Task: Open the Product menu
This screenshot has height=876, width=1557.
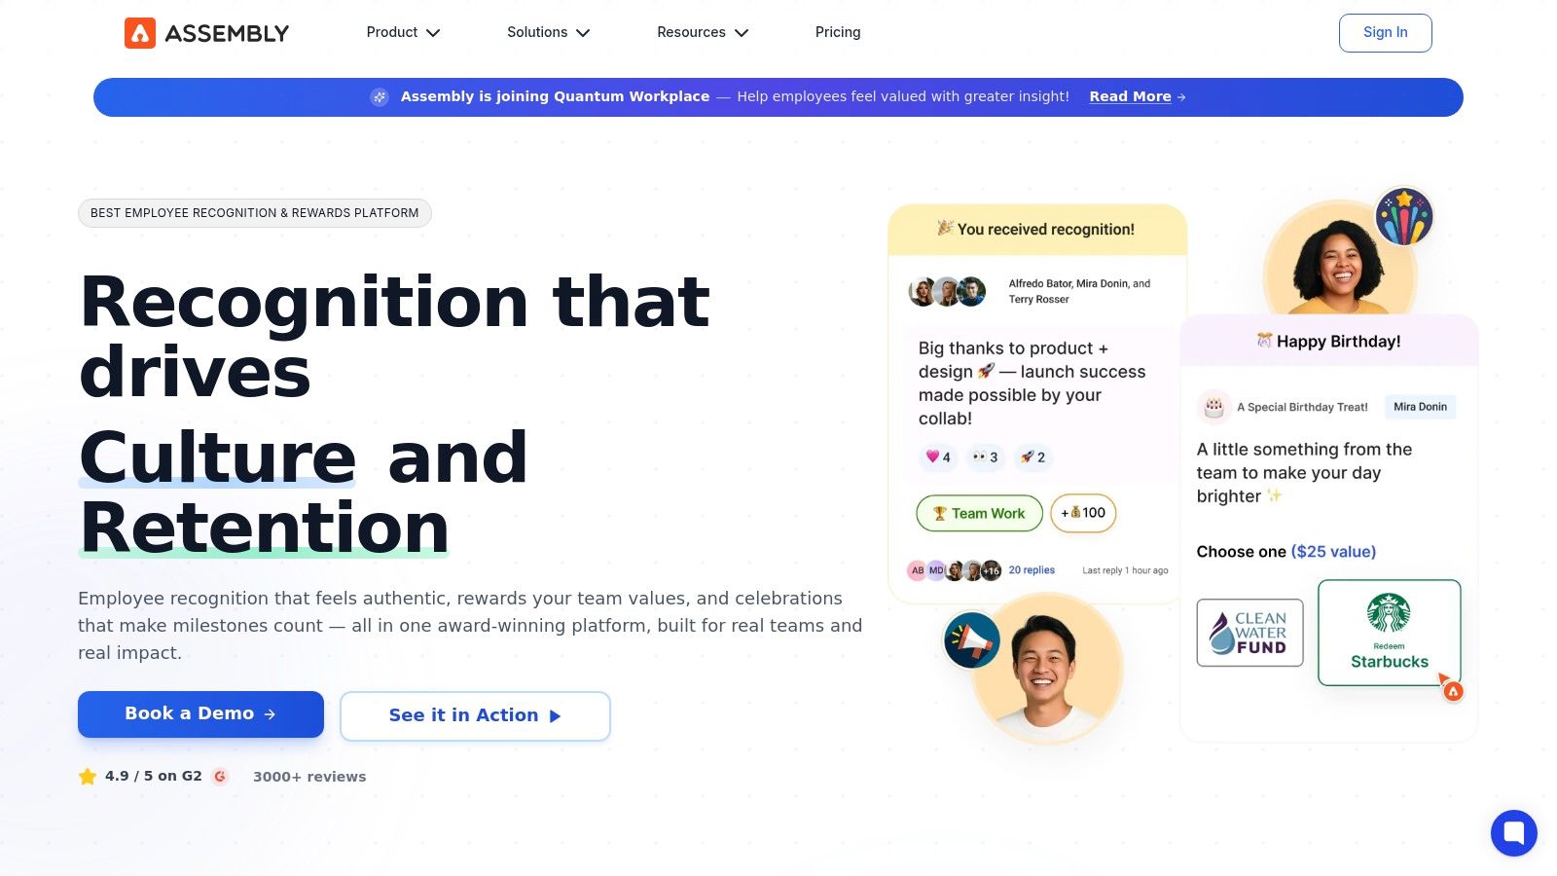Action: tap(403, 32)
